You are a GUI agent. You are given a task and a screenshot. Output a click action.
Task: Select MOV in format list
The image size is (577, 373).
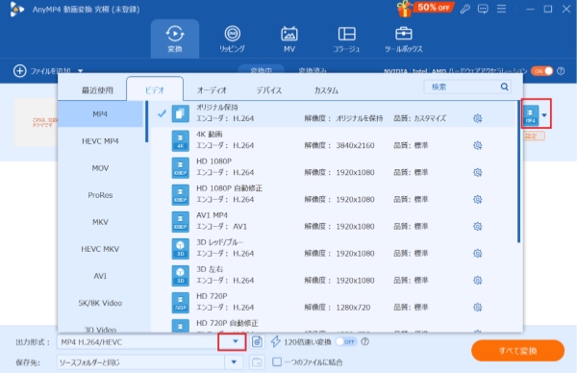[x=100, y=168]
